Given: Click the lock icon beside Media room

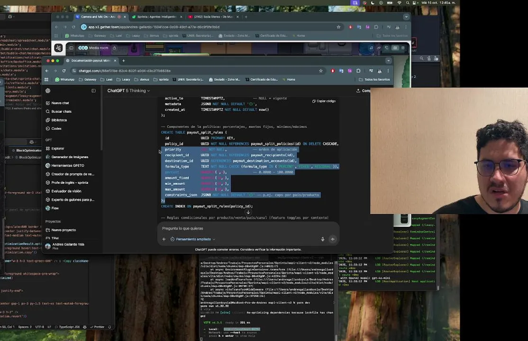Looking at the screenshot, I should coord(114,48).
